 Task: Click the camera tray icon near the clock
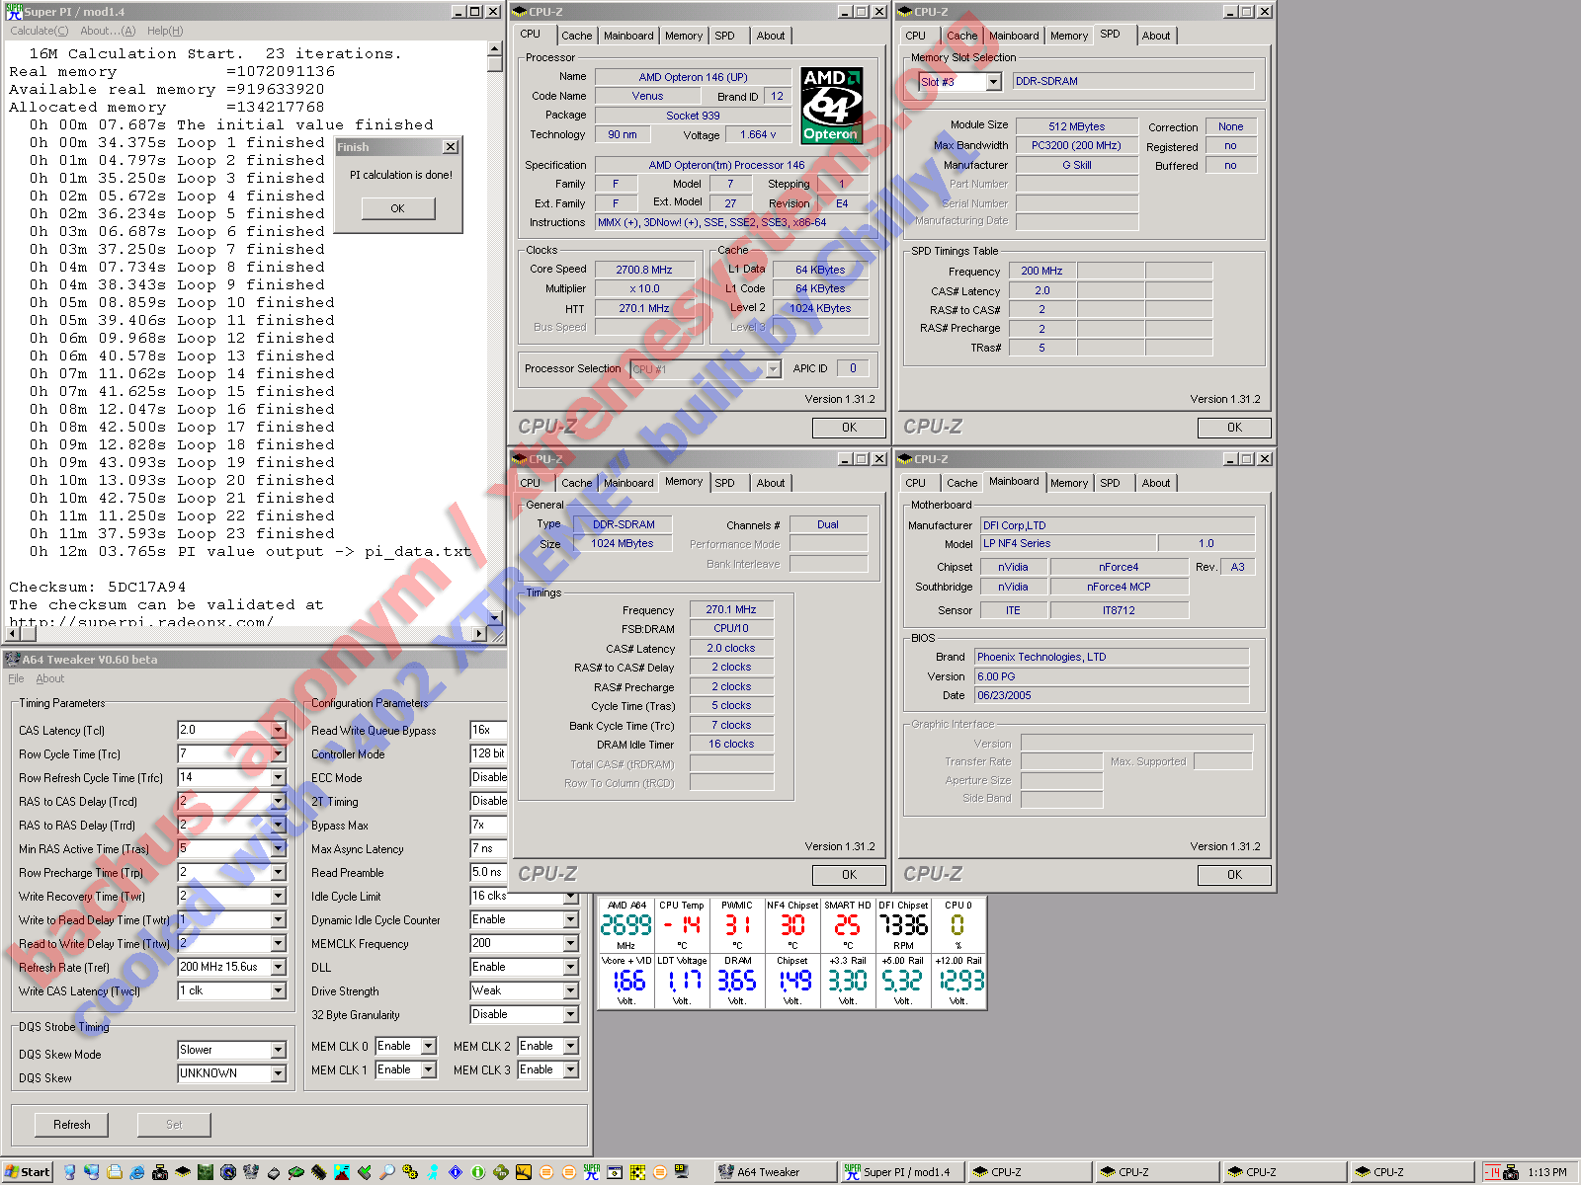[1511, 1172]
